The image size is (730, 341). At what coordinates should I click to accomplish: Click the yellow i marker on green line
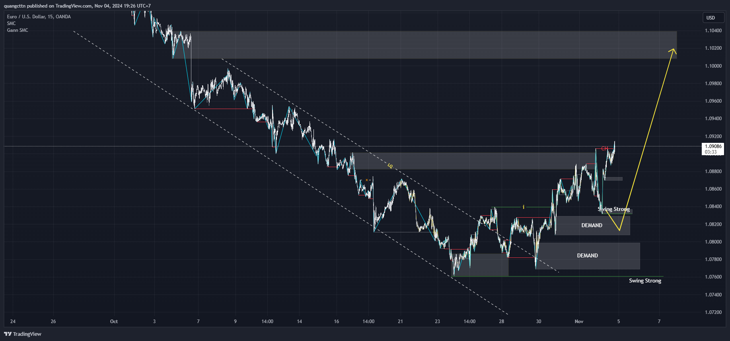[524, 207]
